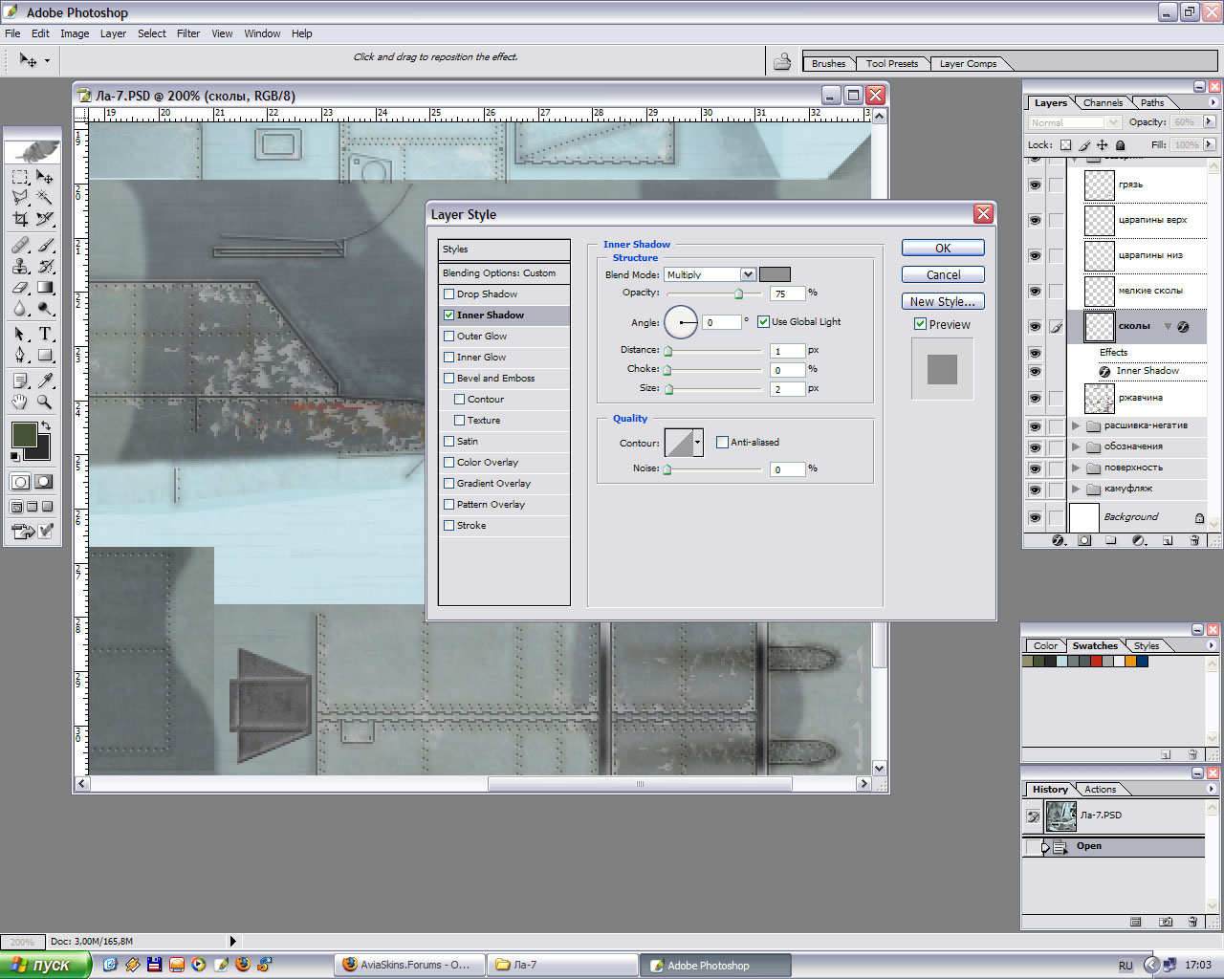Viewport: 1224px width, 979px height.
Task: Enable the Drop Shadow checkbox
Action: (449, 294)
